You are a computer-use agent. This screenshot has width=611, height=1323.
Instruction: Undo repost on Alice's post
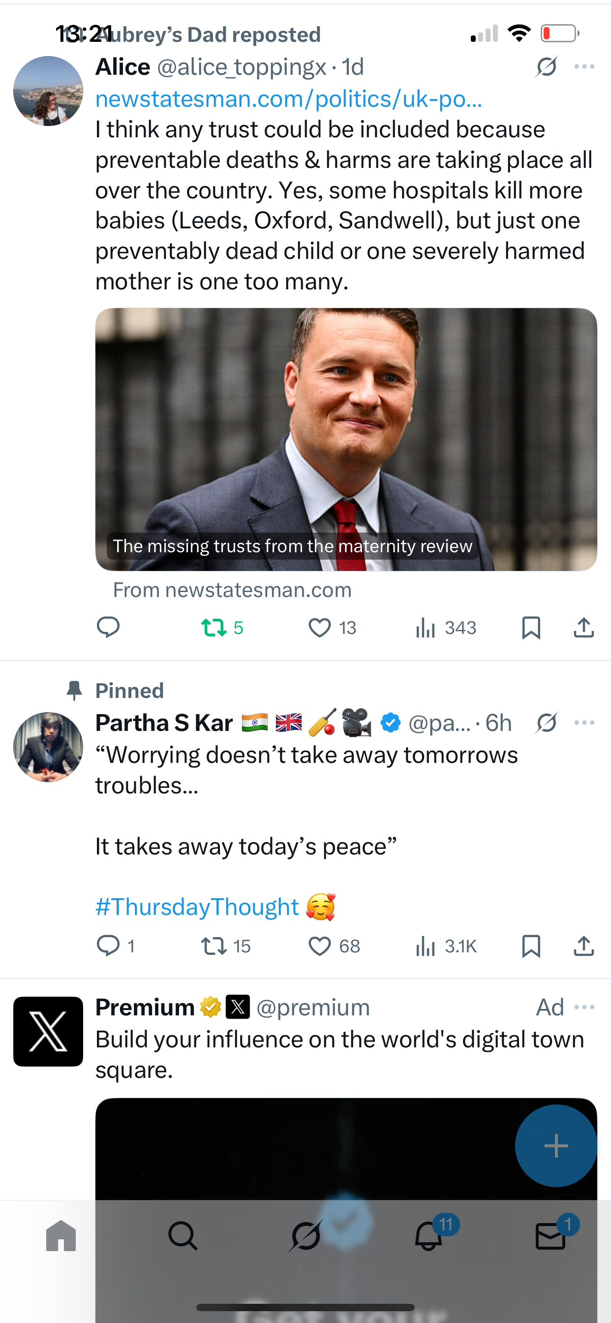[214, 627]
